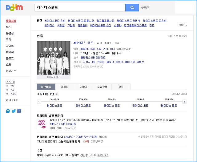
Task: Select 뮤직 in the sidebar
Action: [x=9, y=40]
